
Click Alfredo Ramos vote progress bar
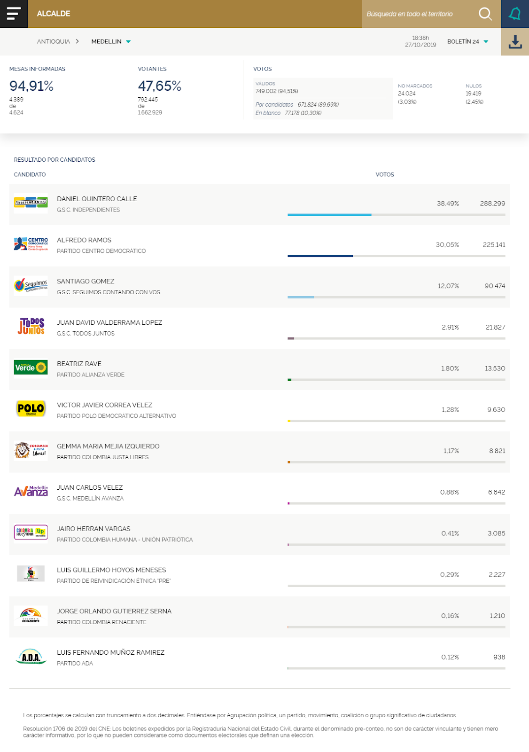[x=396, y=256]
